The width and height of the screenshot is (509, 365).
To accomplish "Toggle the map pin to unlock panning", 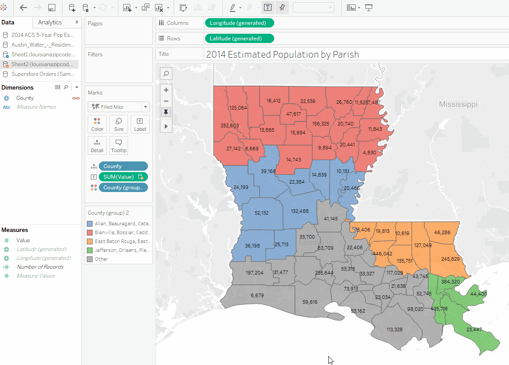I will 166,112.
